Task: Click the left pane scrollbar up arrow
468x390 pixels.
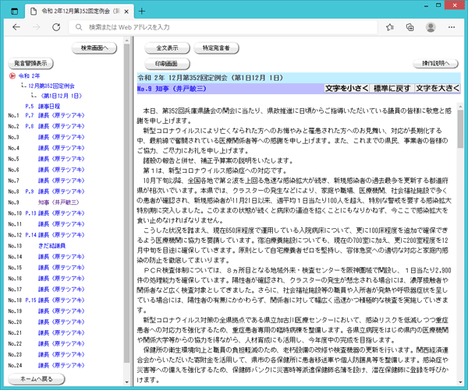Action: point(127,40)
